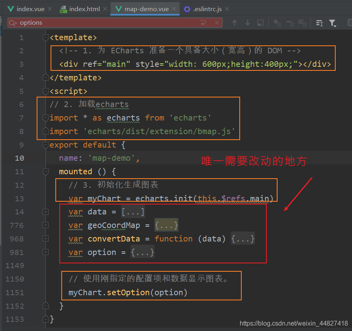The image size is (352, 331).
Task: Close the map-demo.vue tab
Action: pos(174,9)
